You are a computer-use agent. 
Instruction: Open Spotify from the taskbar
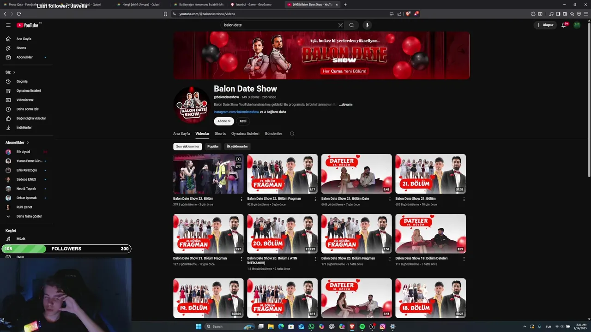click(x=362, y=326)
